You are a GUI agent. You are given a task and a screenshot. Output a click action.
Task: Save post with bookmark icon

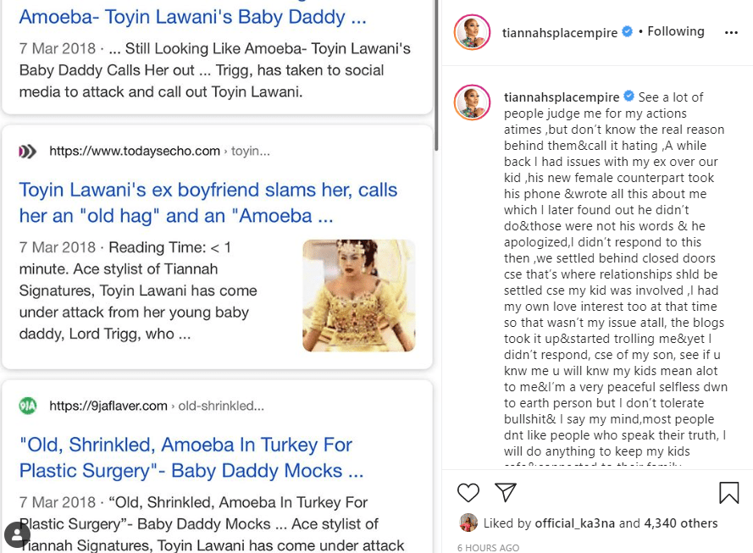[x=728, y=492]
